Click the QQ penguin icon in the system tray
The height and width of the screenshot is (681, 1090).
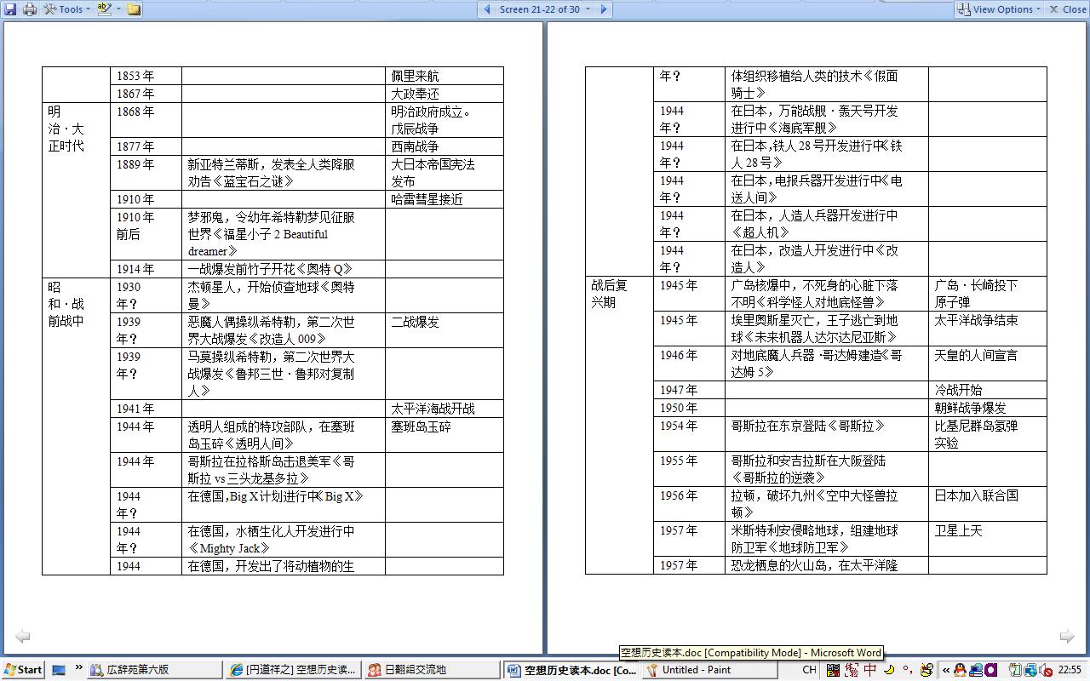click(x=960, y=670)
